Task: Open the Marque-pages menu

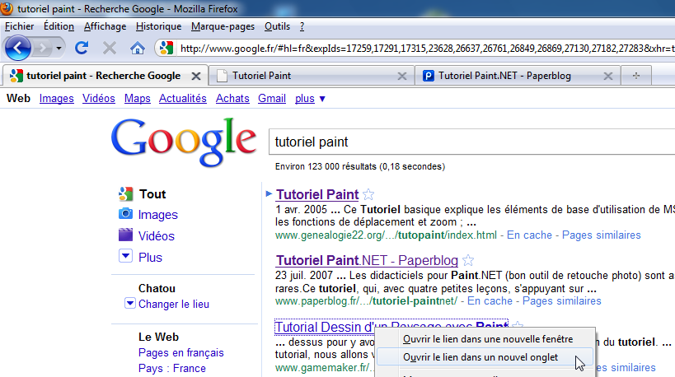Action: (223, 26)
